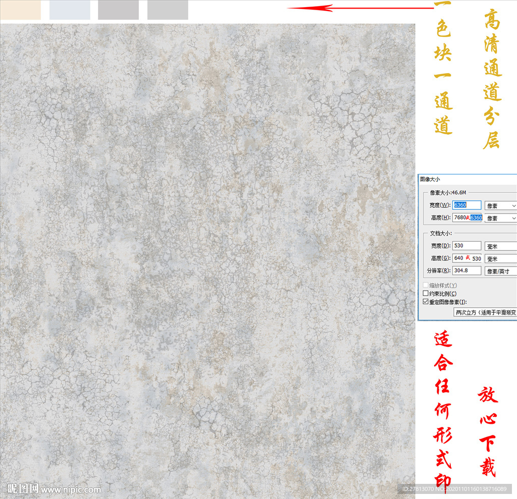517x499 pixels.
Task: Toggle the 重定图像像素 resample image checkbox
Action: (x=426, y=302)
